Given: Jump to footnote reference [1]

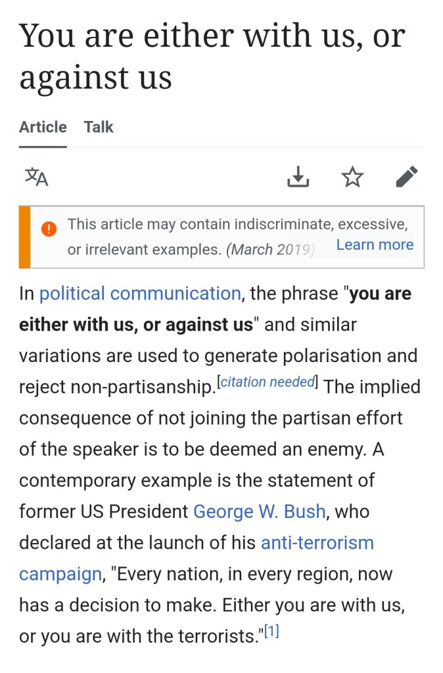Looking at the screenshot, I should (272, 632).
